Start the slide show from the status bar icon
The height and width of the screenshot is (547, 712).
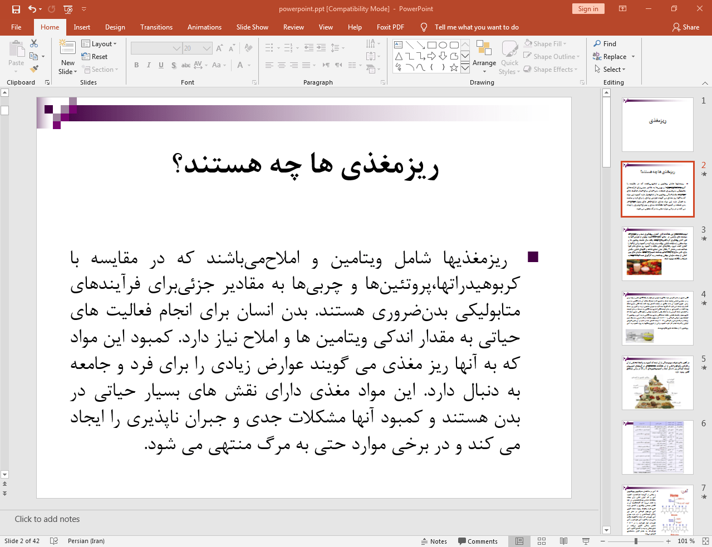(586, 541)
